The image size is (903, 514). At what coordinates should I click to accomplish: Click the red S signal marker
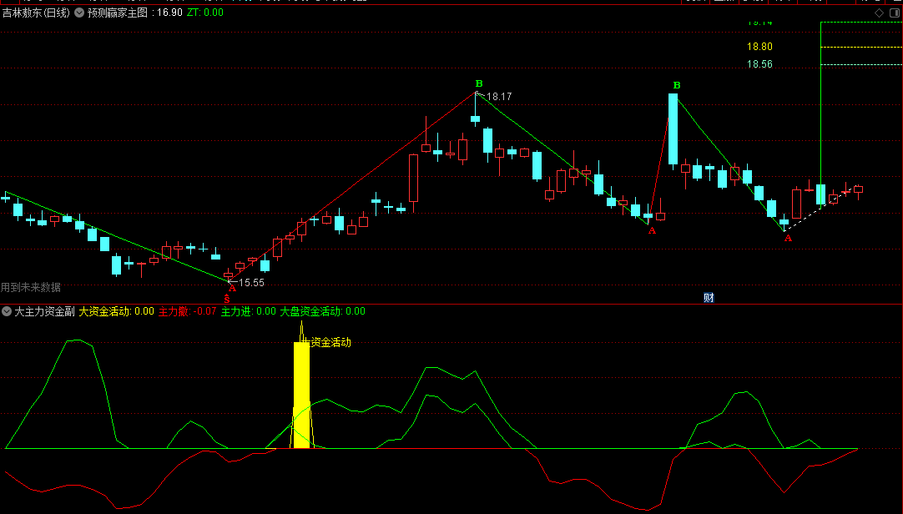pyautogui.click(x=227, y=299)
